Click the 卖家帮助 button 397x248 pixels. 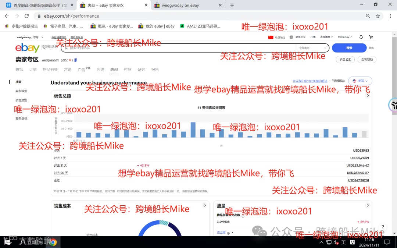[367, 60]
